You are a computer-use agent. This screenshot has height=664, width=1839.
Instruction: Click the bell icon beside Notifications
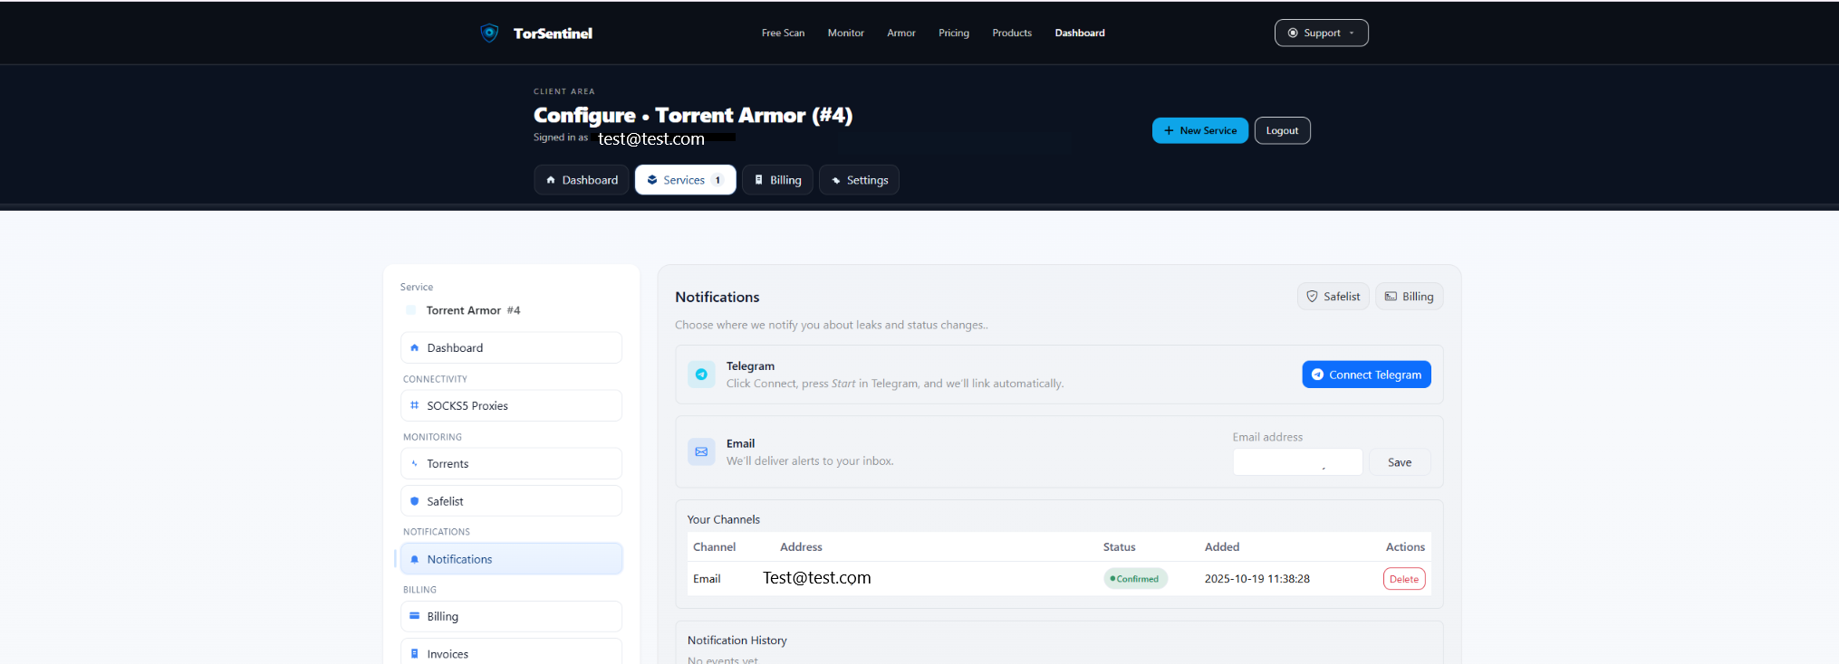coord(415,559)
